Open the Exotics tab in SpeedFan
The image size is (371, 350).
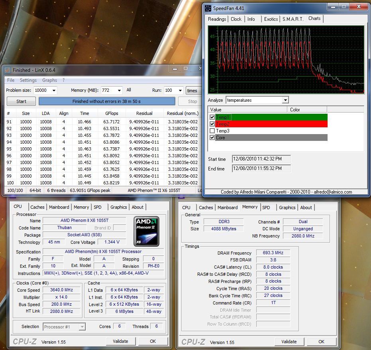[x=271, y=19]
